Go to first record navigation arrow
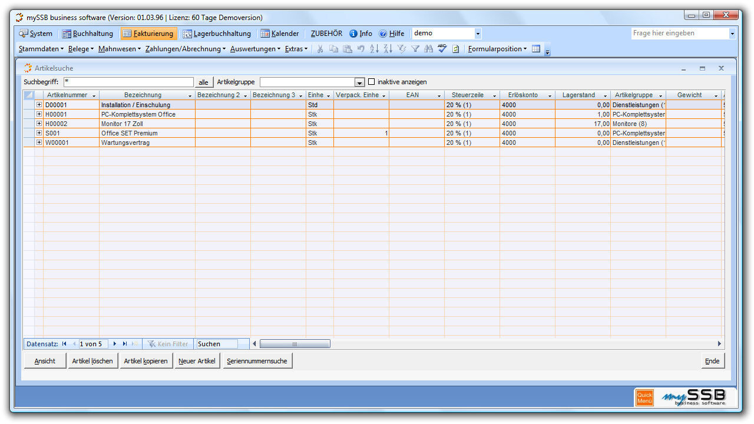754x424 pixels. pos(64,344)
